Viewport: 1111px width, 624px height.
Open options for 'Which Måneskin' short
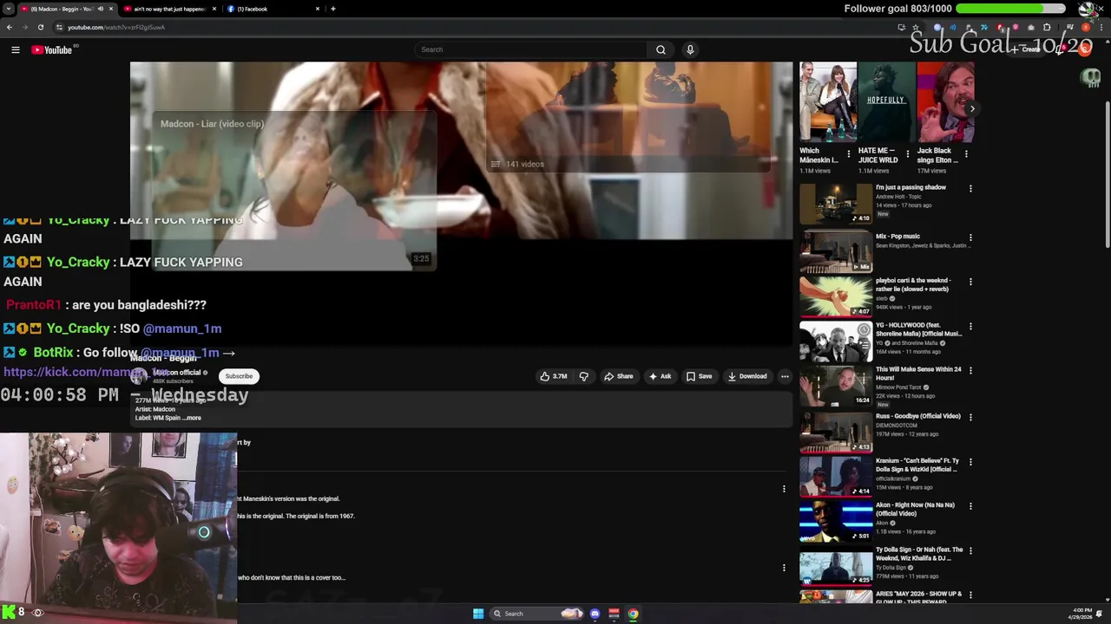[849, 154]
